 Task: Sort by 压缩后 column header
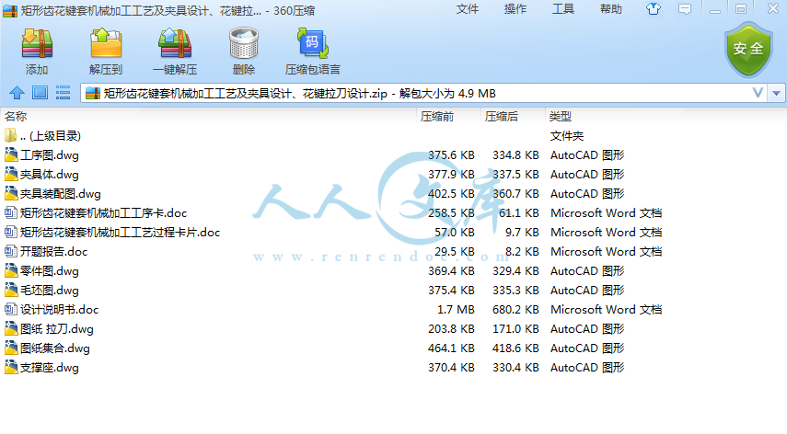point(501,116)
